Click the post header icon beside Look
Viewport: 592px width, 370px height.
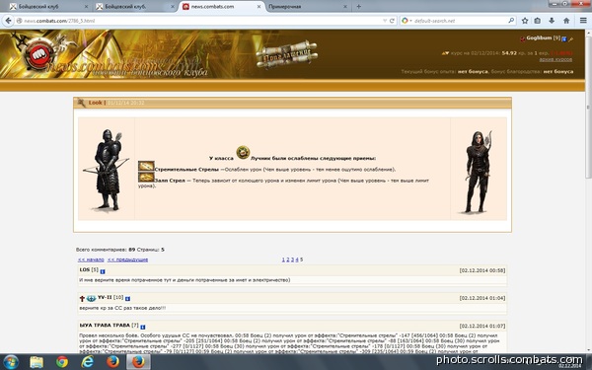click(81, 103)
